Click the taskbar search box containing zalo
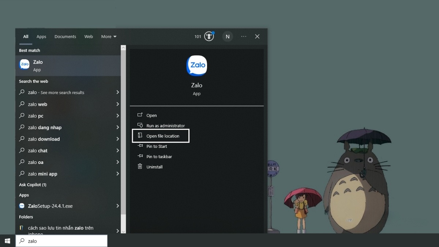Image resolution: width=439 pixels, height=247 pixels. point(61,241)
